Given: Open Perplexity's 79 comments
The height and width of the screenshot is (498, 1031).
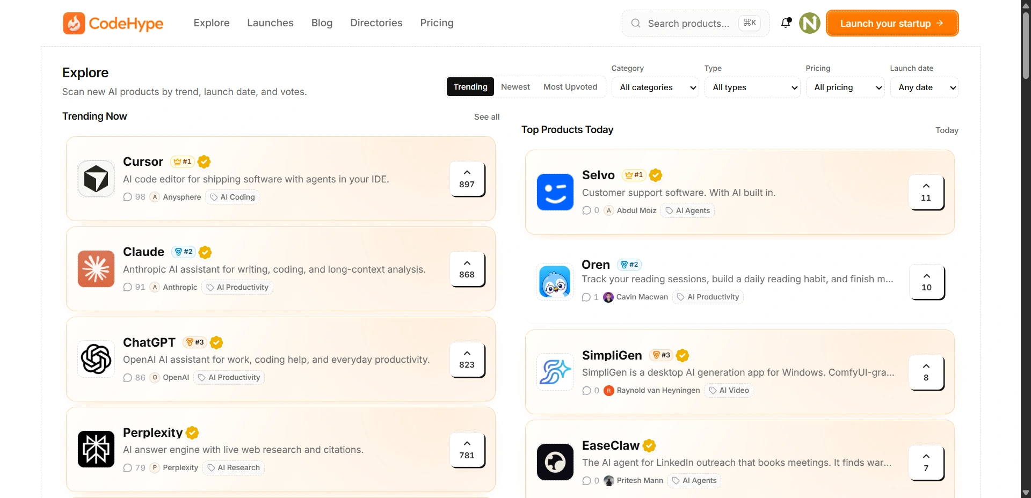Looking at the screenshot, I should click(x=134, y=467).
